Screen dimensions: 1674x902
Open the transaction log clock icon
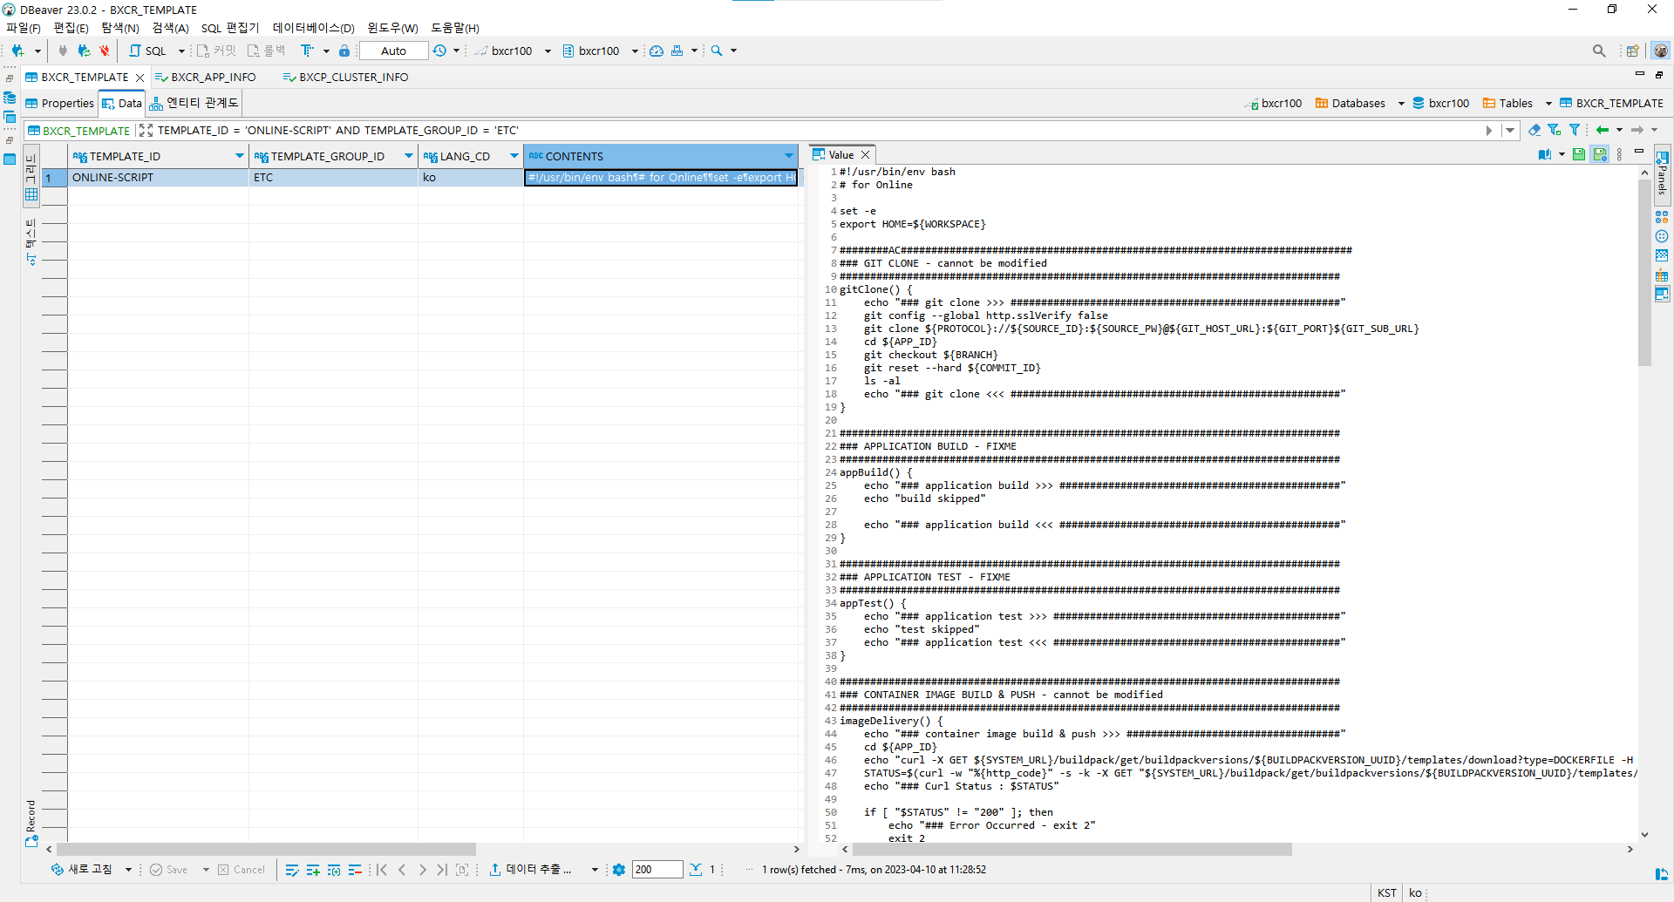(439, 51)
